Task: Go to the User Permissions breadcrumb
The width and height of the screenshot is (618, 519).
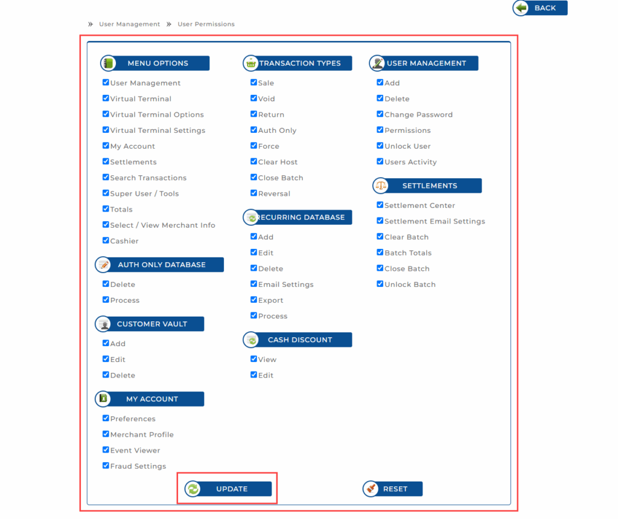Action: tap(206, 24)
